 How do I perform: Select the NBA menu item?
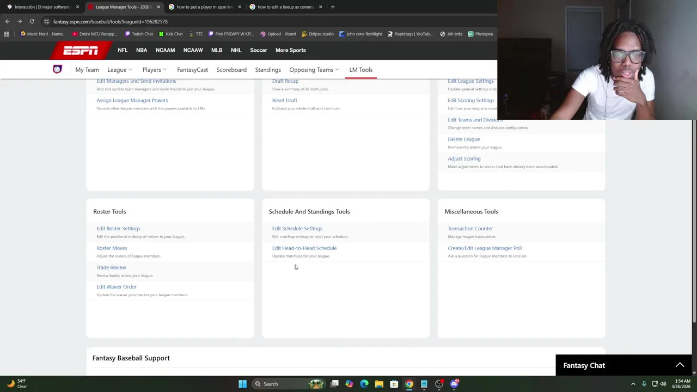pos(142,50)
